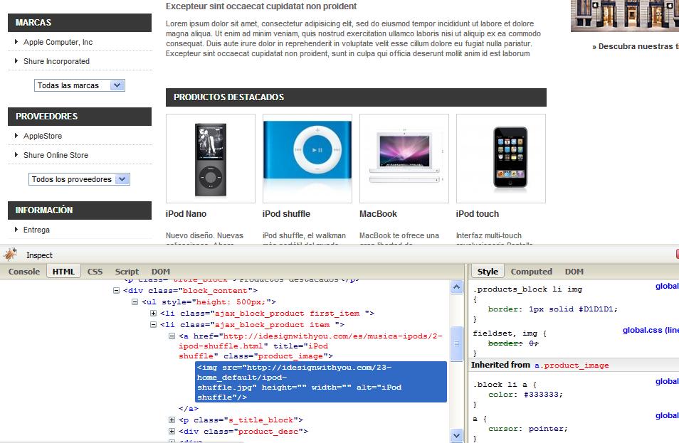Open the Entrega information link
This screenshot has width=679, height=443.
pyautogui.click(x=36, y=230)
